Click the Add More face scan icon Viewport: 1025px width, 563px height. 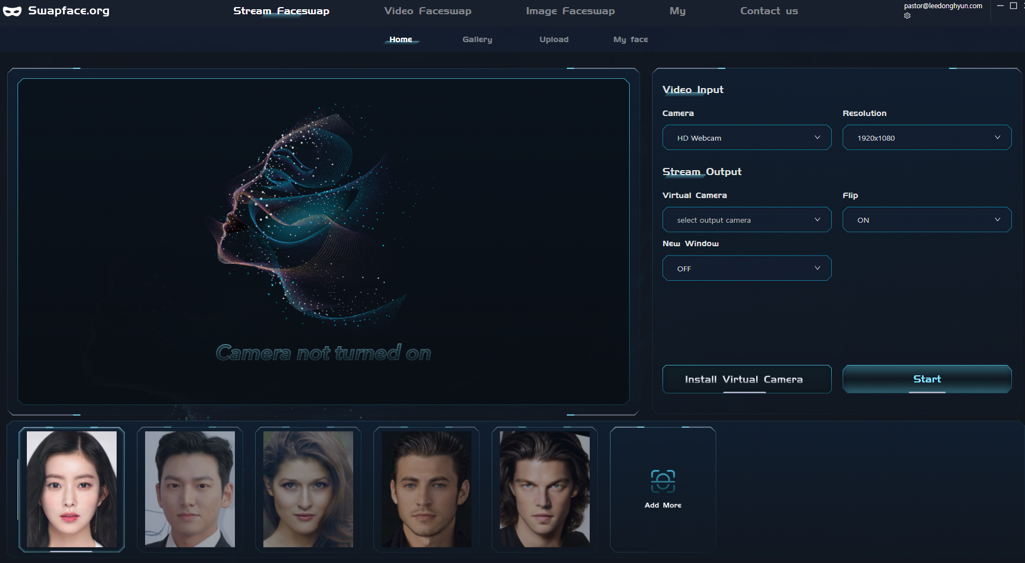coord(663,481)
